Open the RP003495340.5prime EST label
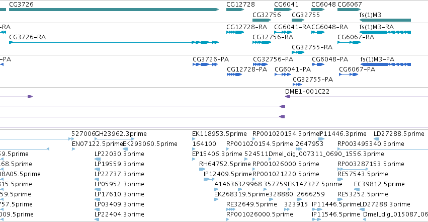This screenshot has width=428, height=222. [371, 144]
